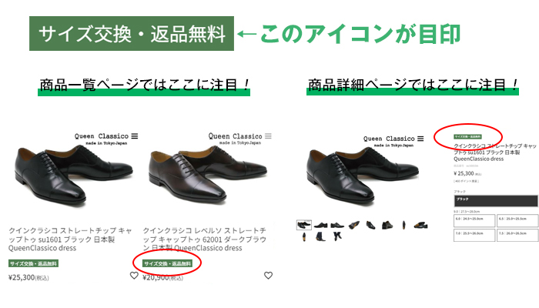Select the 6.0 | 24.5〜25.0cm size option
Screen dimensions: 539x308
(474, 221)
